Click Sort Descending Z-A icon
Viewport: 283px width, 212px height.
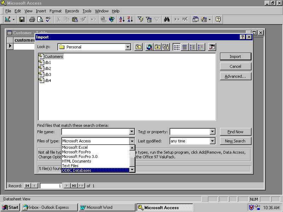point(130,19)
